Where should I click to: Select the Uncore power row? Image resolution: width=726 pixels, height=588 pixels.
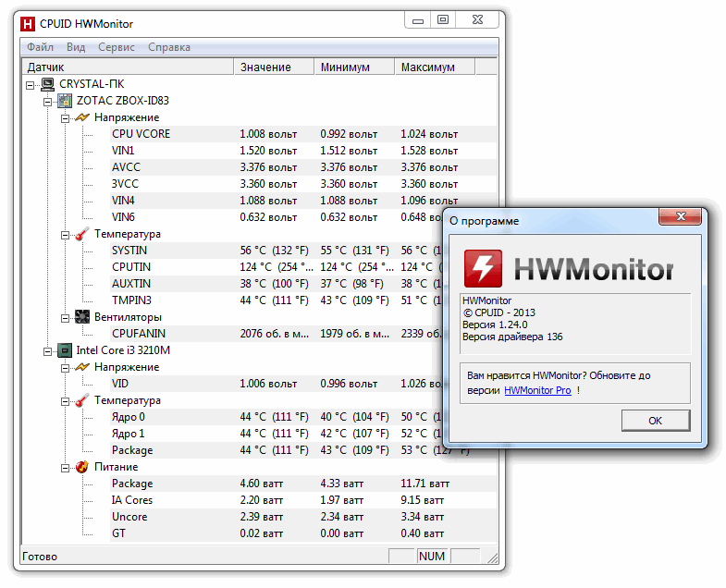pyautogui.click(x=302, y=517)
